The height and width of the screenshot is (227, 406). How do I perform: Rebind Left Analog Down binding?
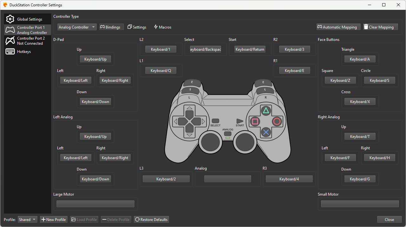click(x=95, y=179)
